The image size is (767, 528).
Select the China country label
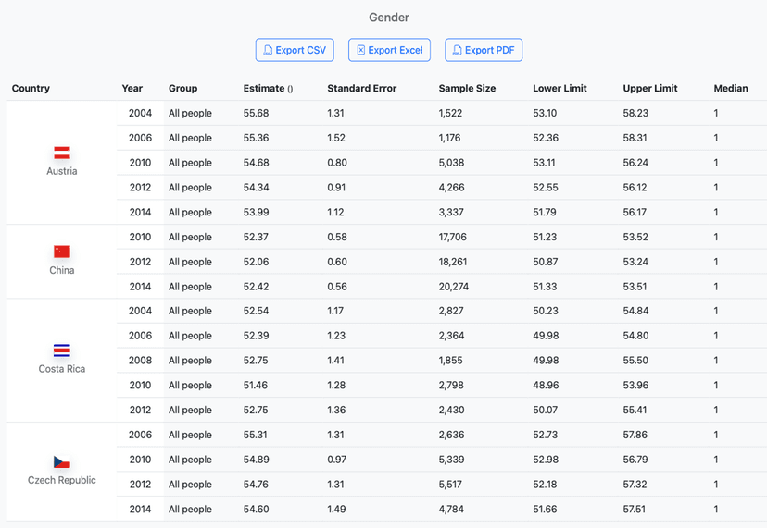(x=62, y=270)
